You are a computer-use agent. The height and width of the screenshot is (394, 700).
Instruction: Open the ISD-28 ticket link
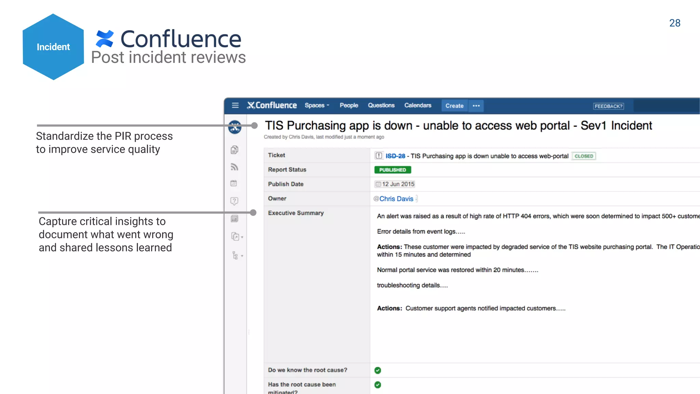(395, 156)
